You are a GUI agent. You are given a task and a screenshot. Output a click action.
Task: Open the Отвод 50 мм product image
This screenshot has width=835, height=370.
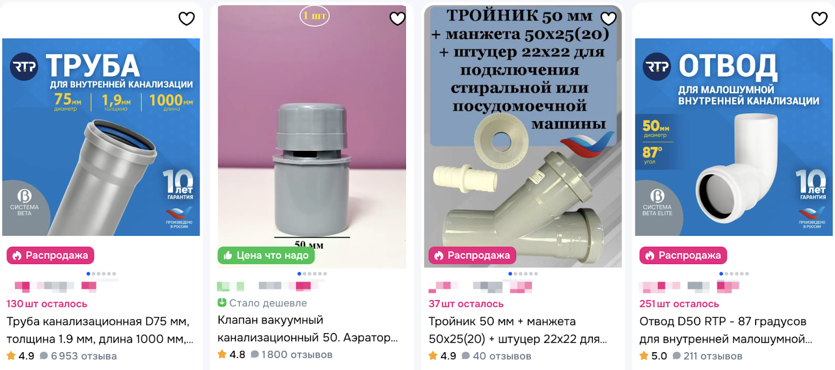(x=734, y=137)
